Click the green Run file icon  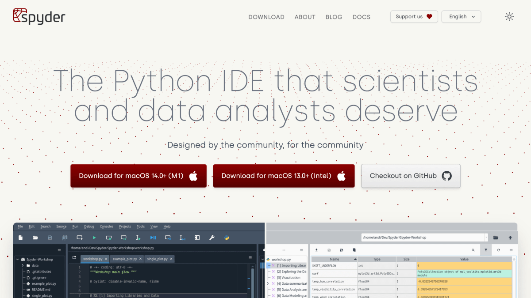tap(94, 238)
